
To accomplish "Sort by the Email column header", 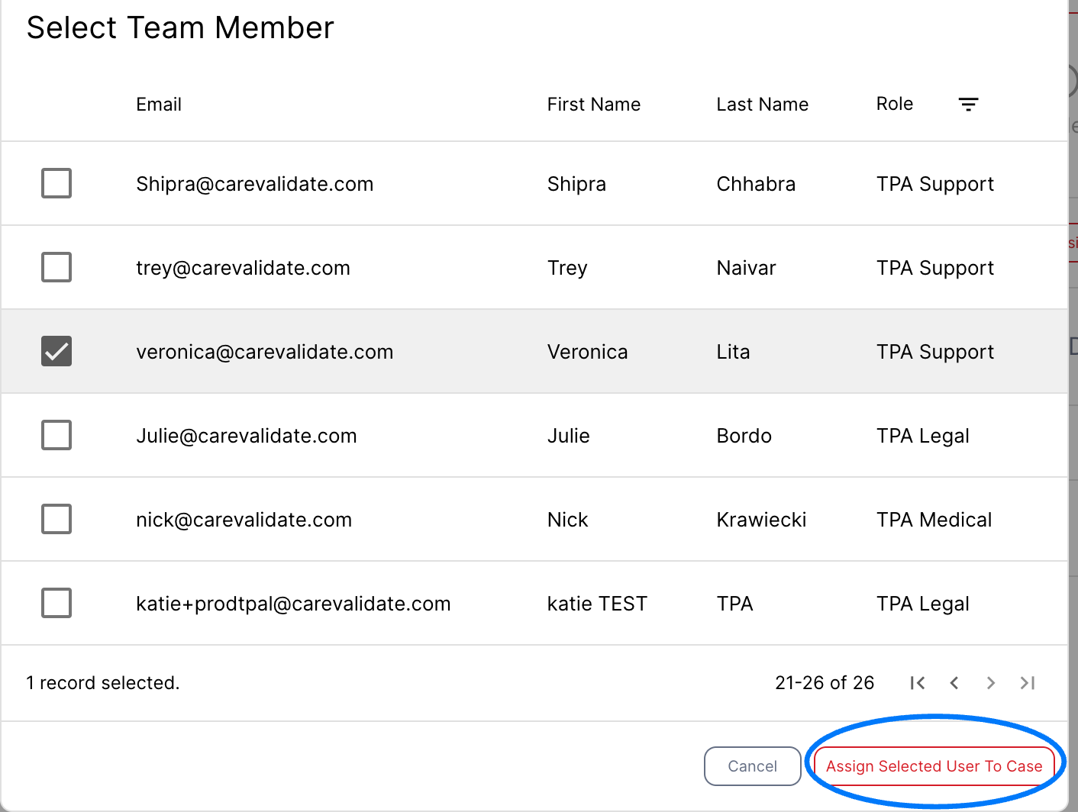I will click(159, 105).
